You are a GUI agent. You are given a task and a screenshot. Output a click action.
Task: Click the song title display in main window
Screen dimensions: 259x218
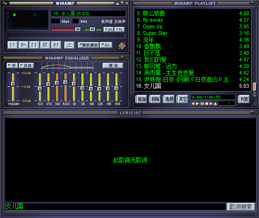tap(89, 14)
